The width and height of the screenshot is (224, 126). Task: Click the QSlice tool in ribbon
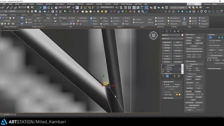(72, 18)
